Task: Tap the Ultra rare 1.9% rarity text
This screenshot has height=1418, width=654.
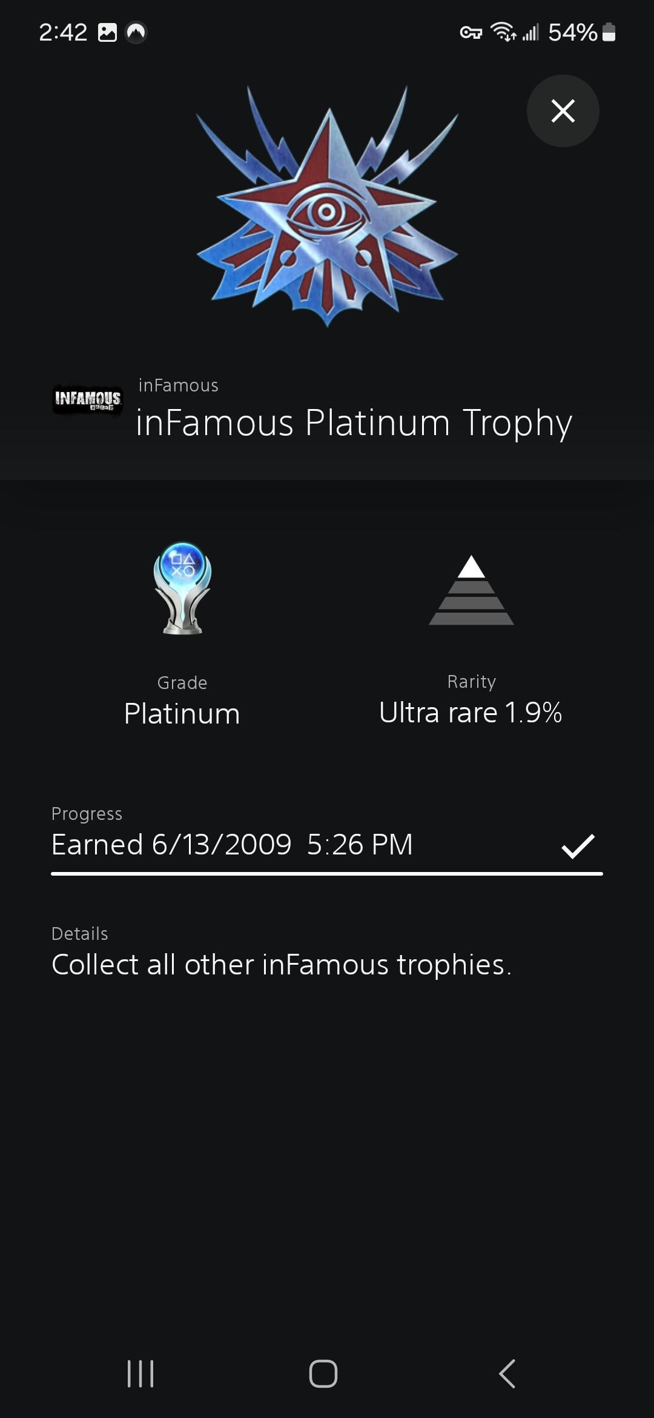Action: pos(471,713)
